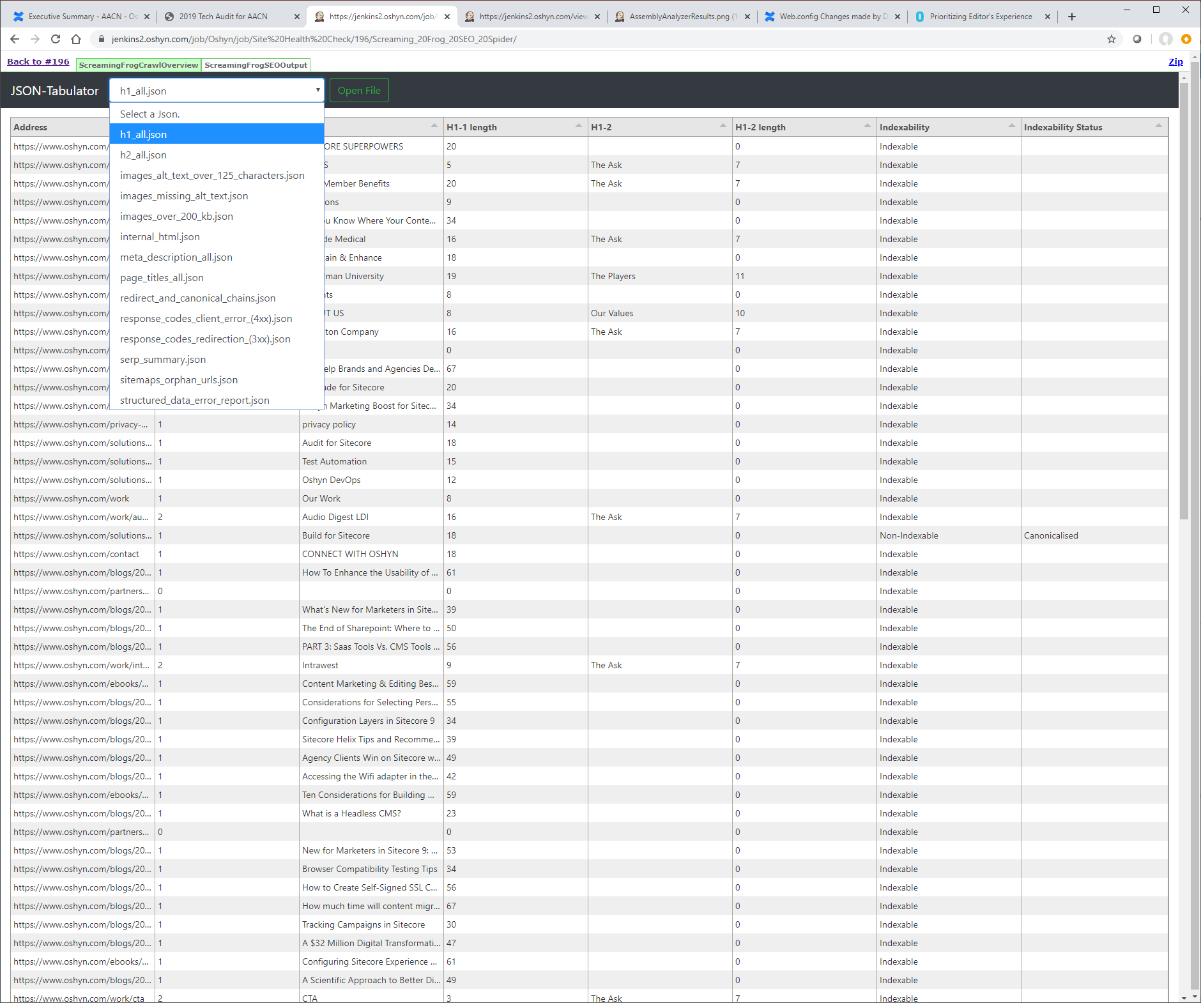Click the Non-Indexable cell
1201x1003 pixels.
coord(949,535)
